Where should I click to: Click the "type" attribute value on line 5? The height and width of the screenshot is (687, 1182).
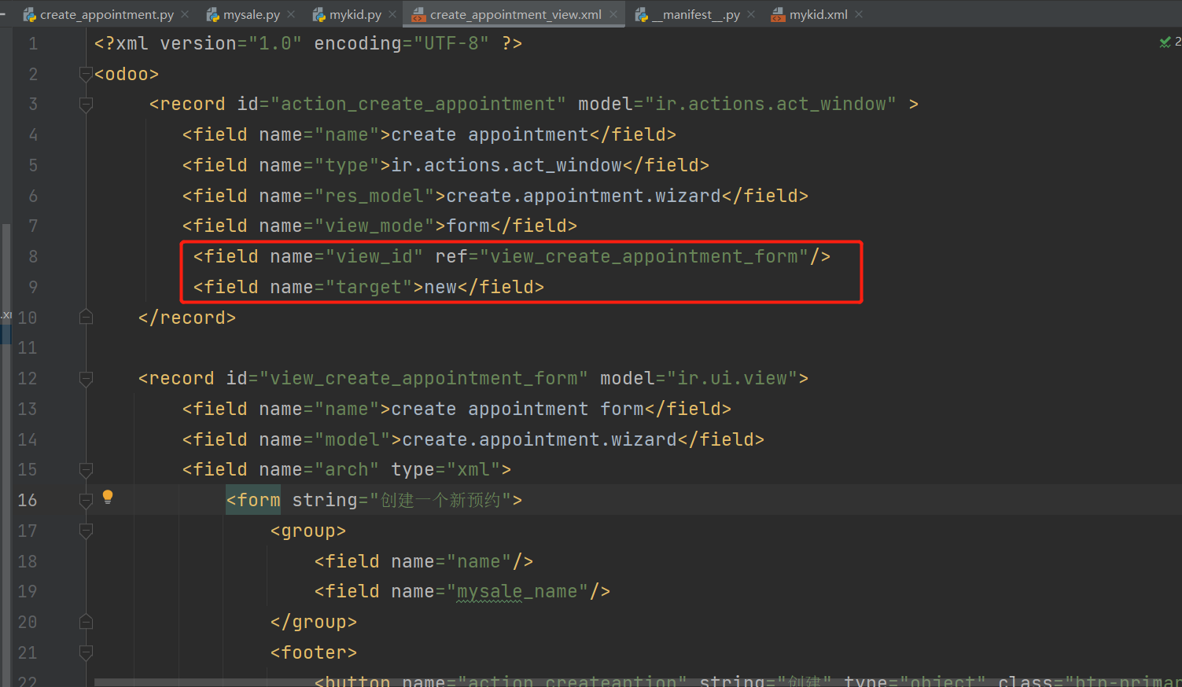tap(348, 165)
